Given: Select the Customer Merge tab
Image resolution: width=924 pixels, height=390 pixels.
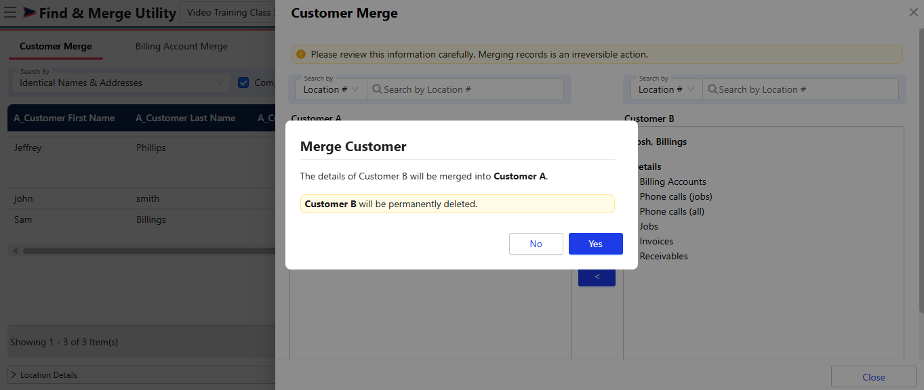Looking at the screenshot, I should [x=56, y=46].
